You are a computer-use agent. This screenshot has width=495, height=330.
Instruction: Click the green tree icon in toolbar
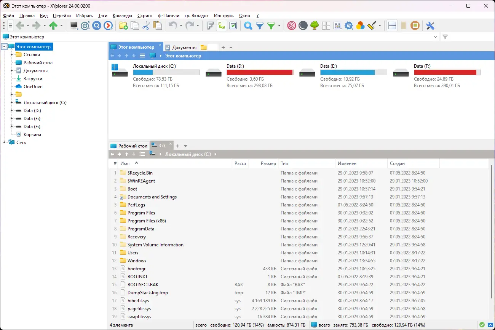click(315, 26)
